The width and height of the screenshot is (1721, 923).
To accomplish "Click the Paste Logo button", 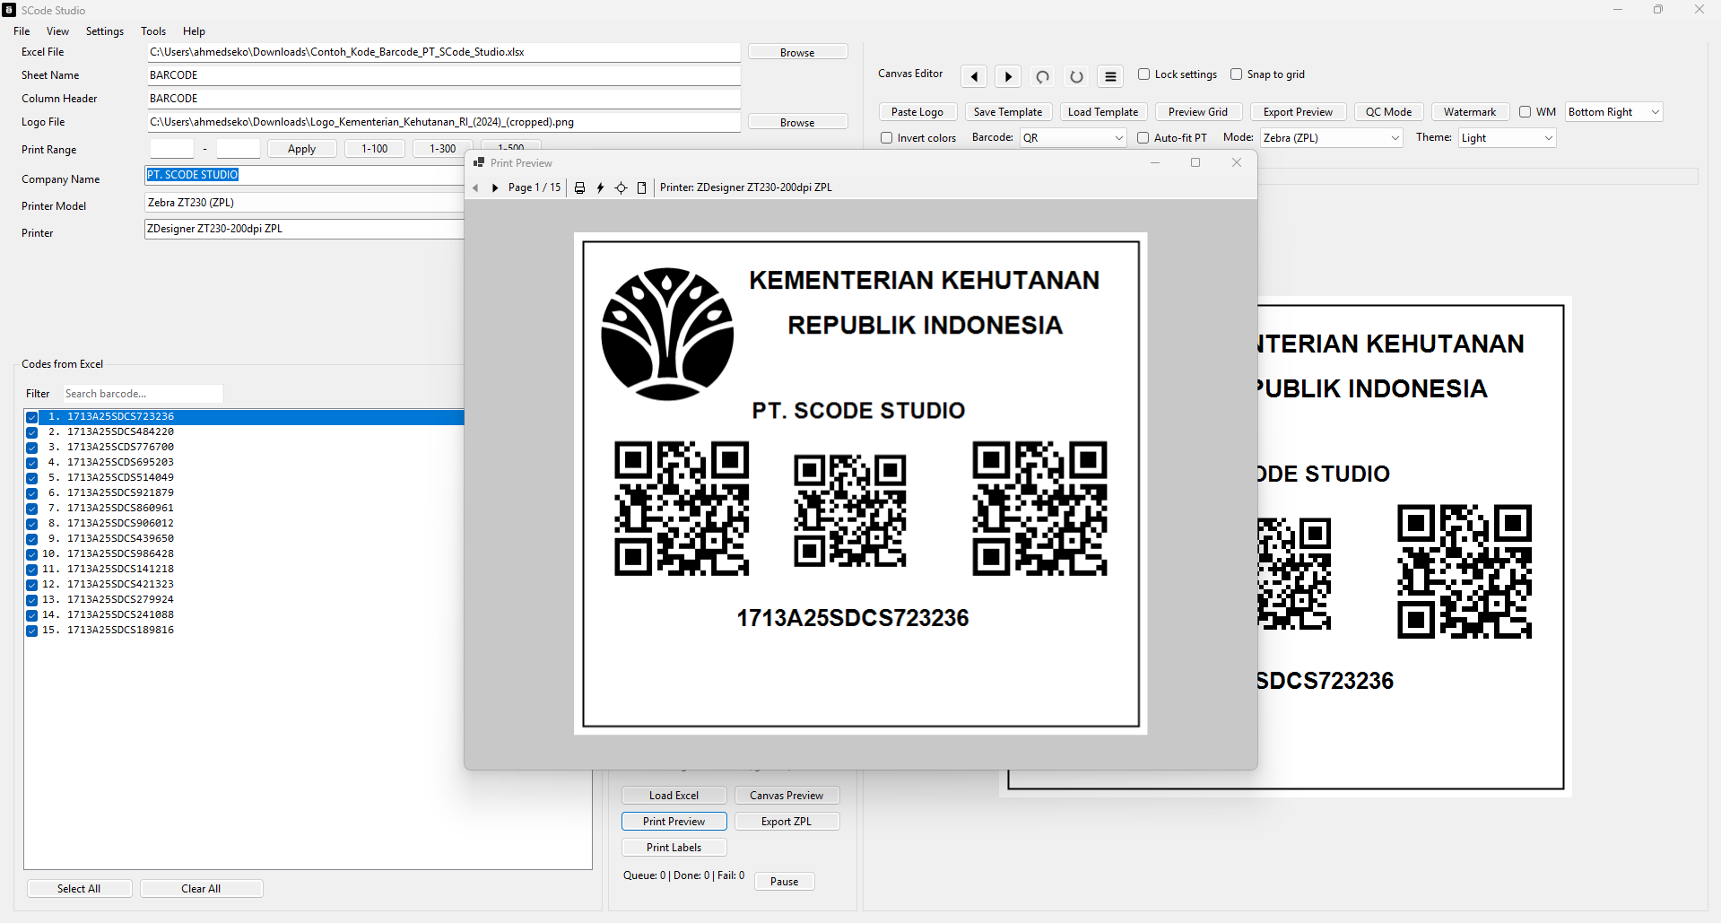I will tap(917, 112).
